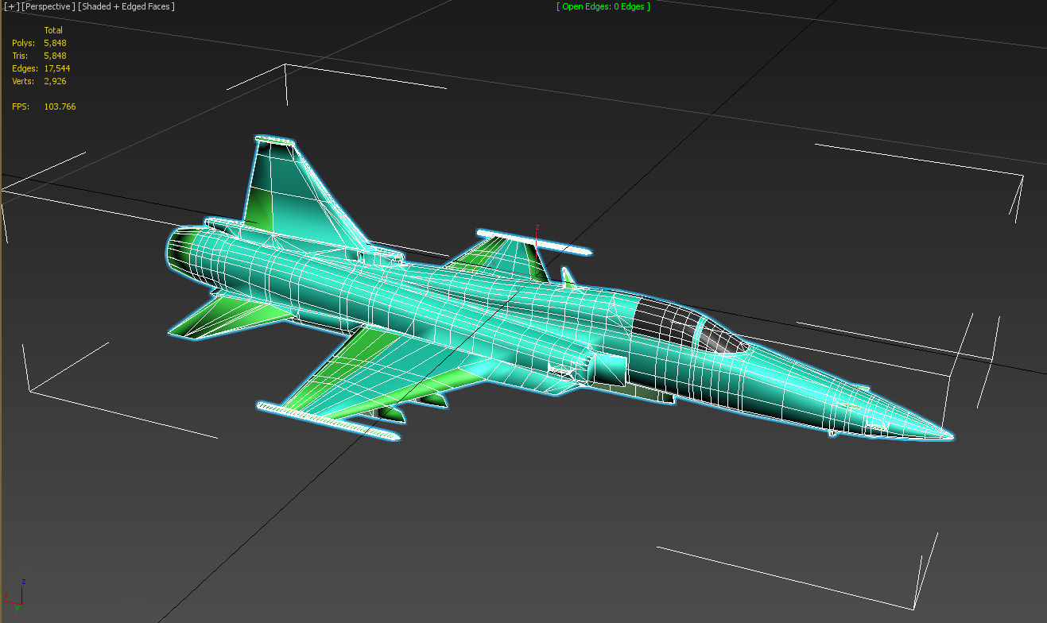
Task: Click the Total header of the statistics panel
Action: click(x=52, y=29)
